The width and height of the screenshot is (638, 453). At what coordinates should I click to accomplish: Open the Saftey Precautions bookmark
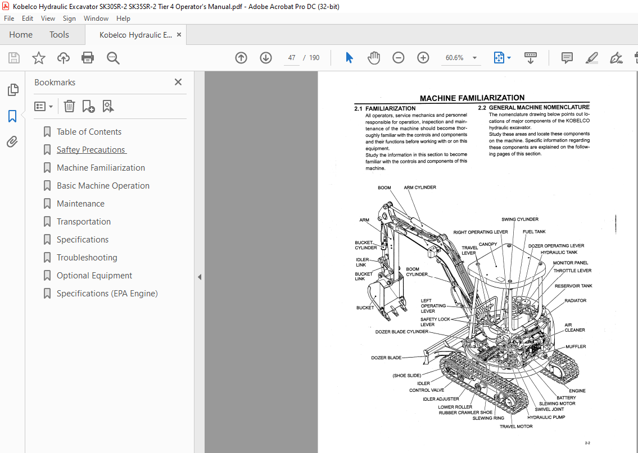tap(92, 149)
